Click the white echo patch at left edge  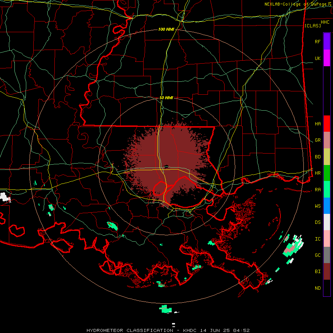(5, 197)
